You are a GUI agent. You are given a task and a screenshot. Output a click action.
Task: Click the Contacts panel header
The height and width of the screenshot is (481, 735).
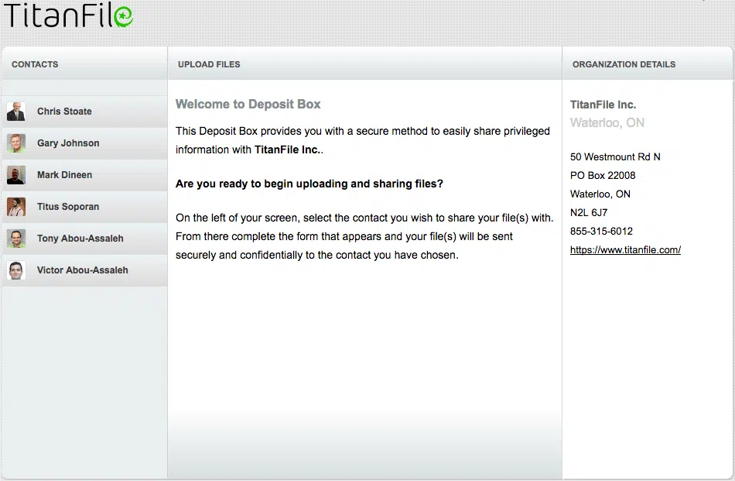(84, 64)
